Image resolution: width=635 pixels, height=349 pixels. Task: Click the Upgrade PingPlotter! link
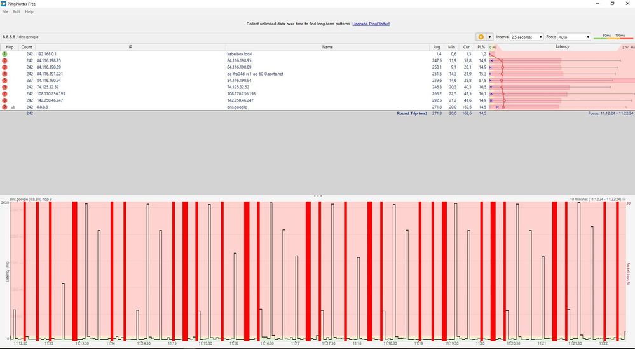pos(371,24)
